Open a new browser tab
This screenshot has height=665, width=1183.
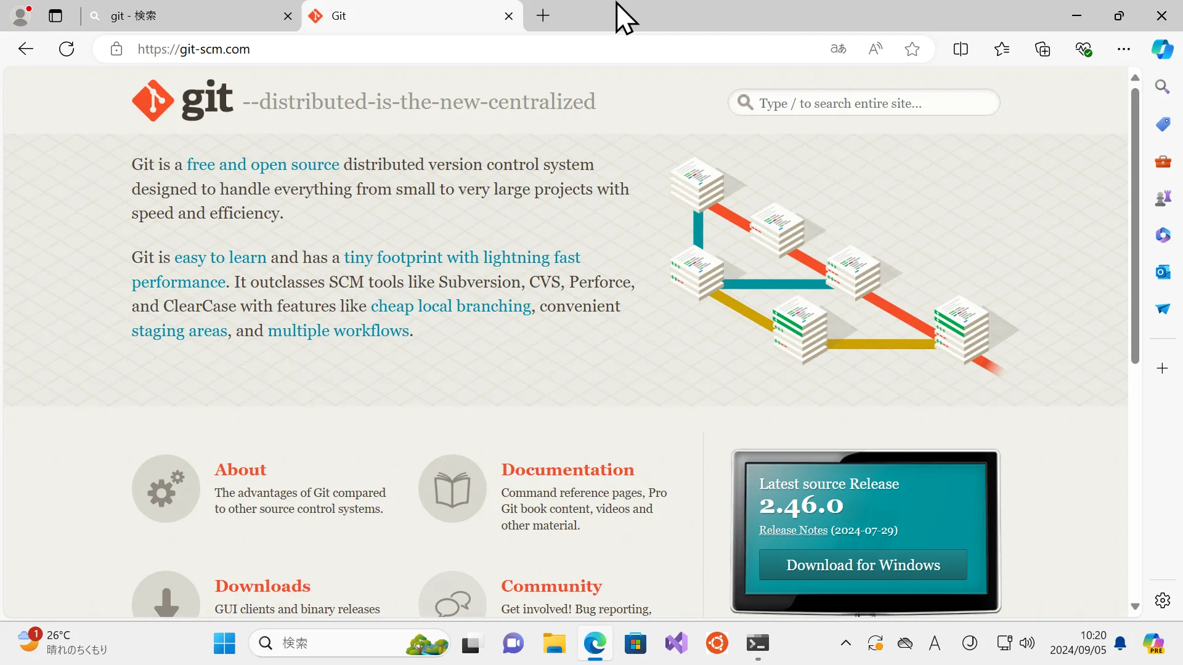(543, 16)
